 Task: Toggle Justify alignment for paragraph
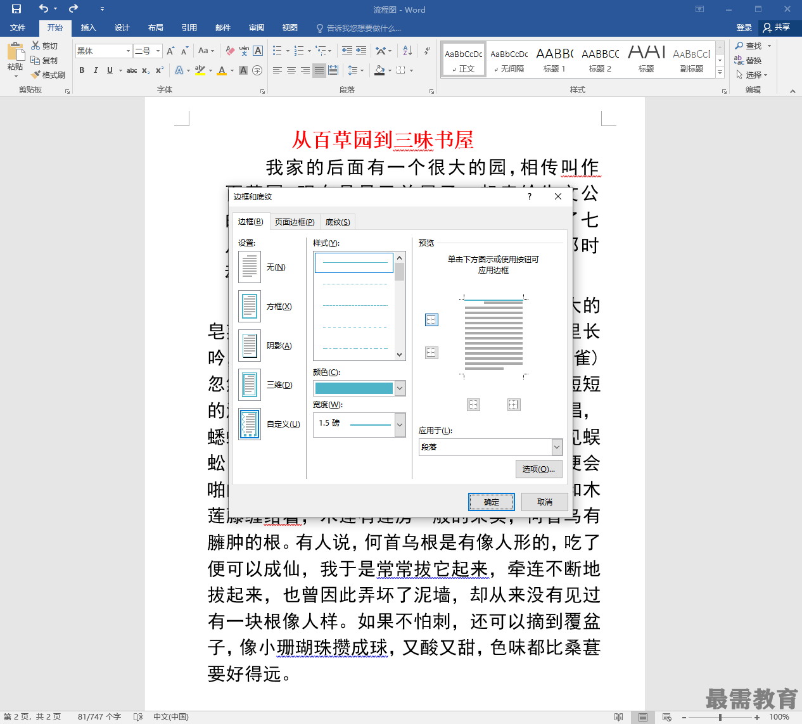point(319,70)
